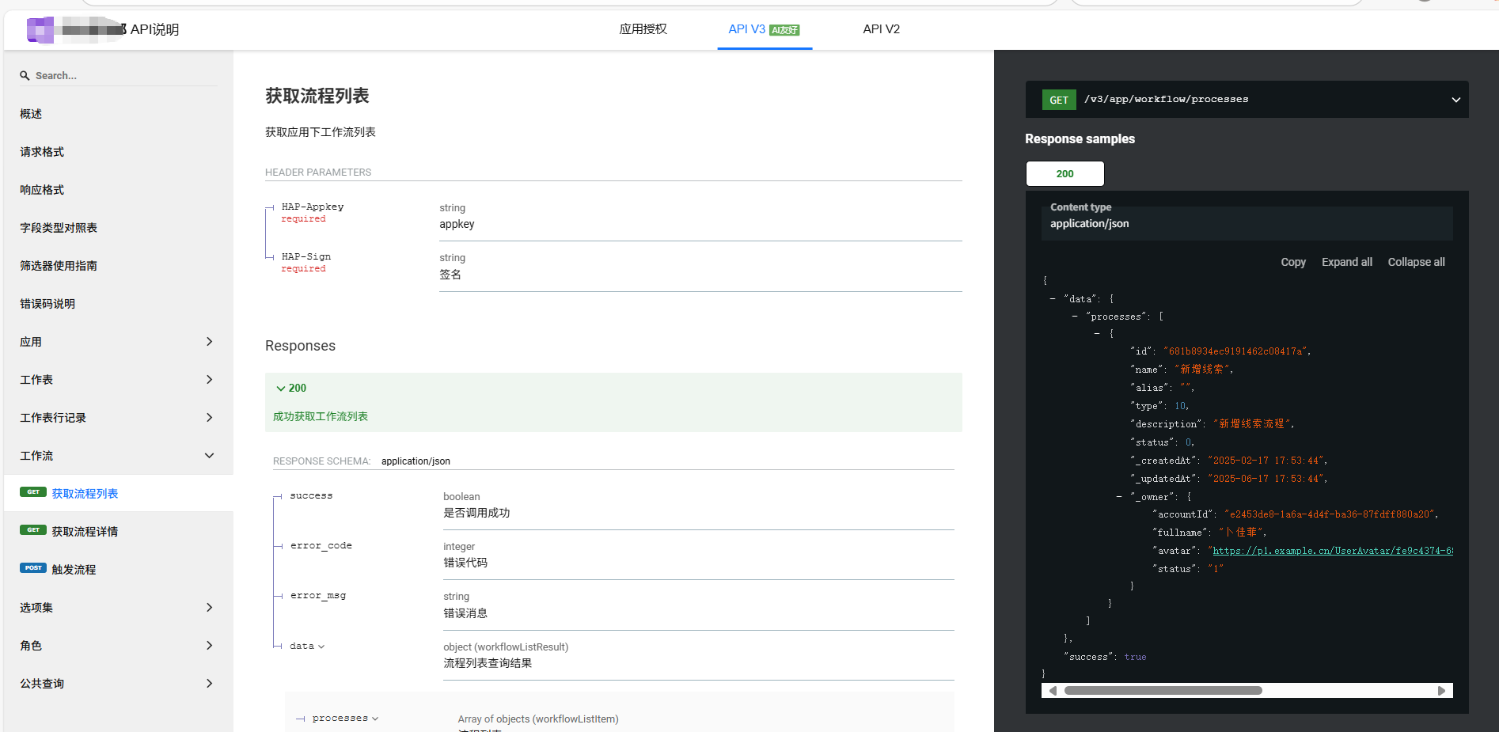This screenshot has height=732, width=1499.
Task: Click the right arrow of horizontal scrollbar
Action: pos(1441,691)
